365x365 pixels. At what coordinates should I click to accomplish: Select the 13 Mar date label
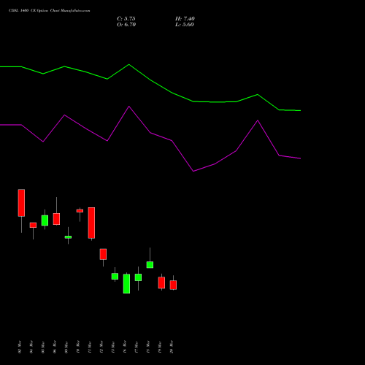coord(113,347)
